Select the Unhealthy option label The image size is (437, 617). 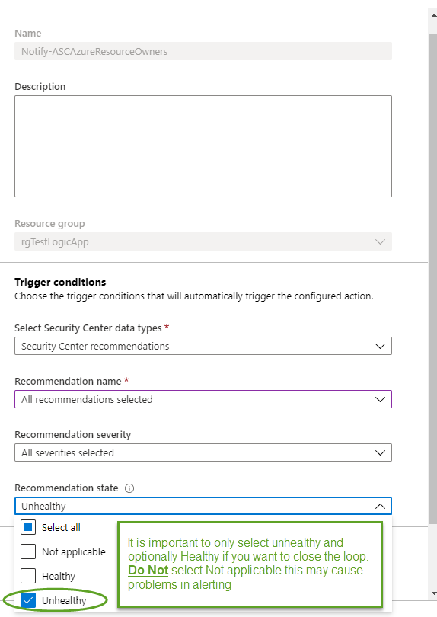point(64,601)
